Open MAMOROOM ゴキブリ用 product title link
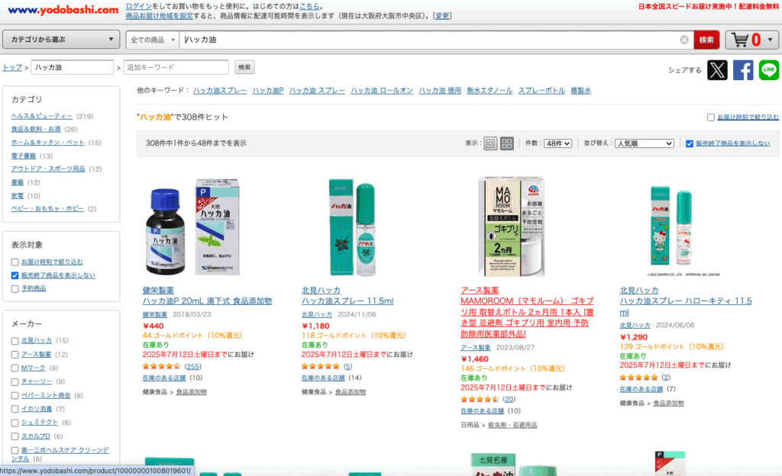 coord(528,317)
